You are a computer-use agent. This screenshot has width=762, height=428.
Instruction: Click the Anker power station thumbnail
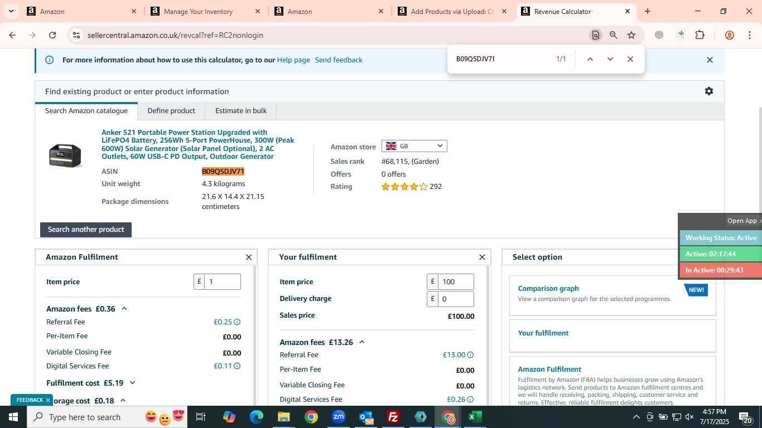tap(65, 155)
